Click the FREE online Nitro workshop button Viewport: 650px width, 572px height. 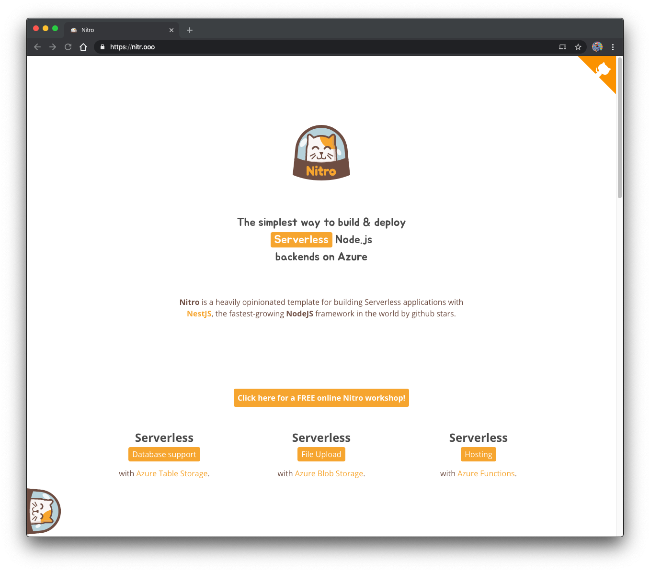(x=321, y=398)
